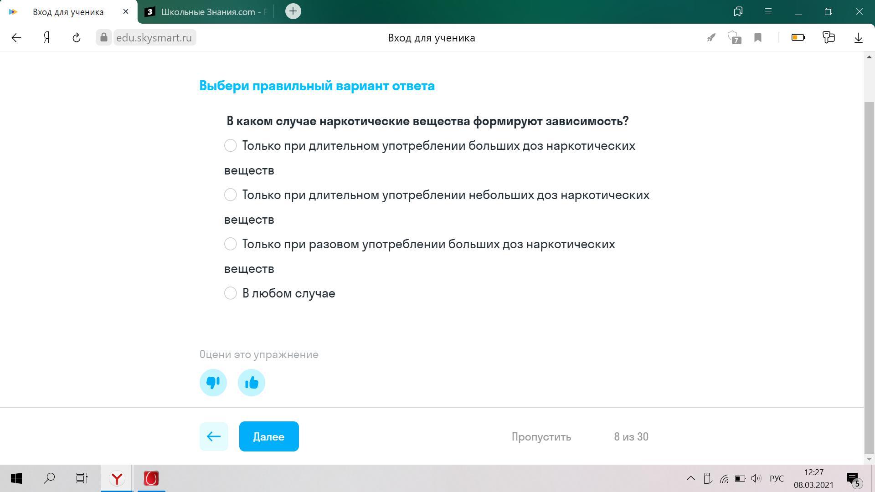This screenshot has width=875, height=492.
Task: Bookmark this page in address bar
Action: (758, 38)
